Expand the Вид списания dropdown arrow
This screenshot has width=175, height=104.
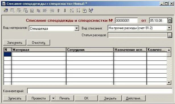(169, 28)
